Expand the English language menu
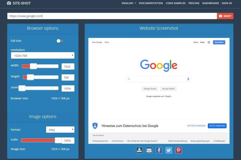Screen dimensions: 241x160 [x=129, y=3]
